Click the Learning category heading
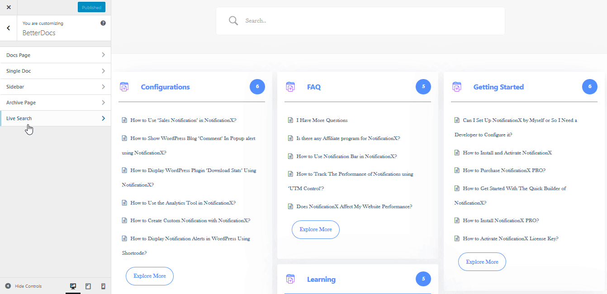This screenshot has height=294, width=607. (x=321, y=280)
